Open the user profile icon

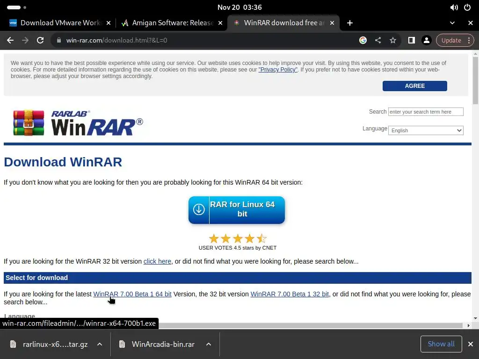tap(427, 40)
